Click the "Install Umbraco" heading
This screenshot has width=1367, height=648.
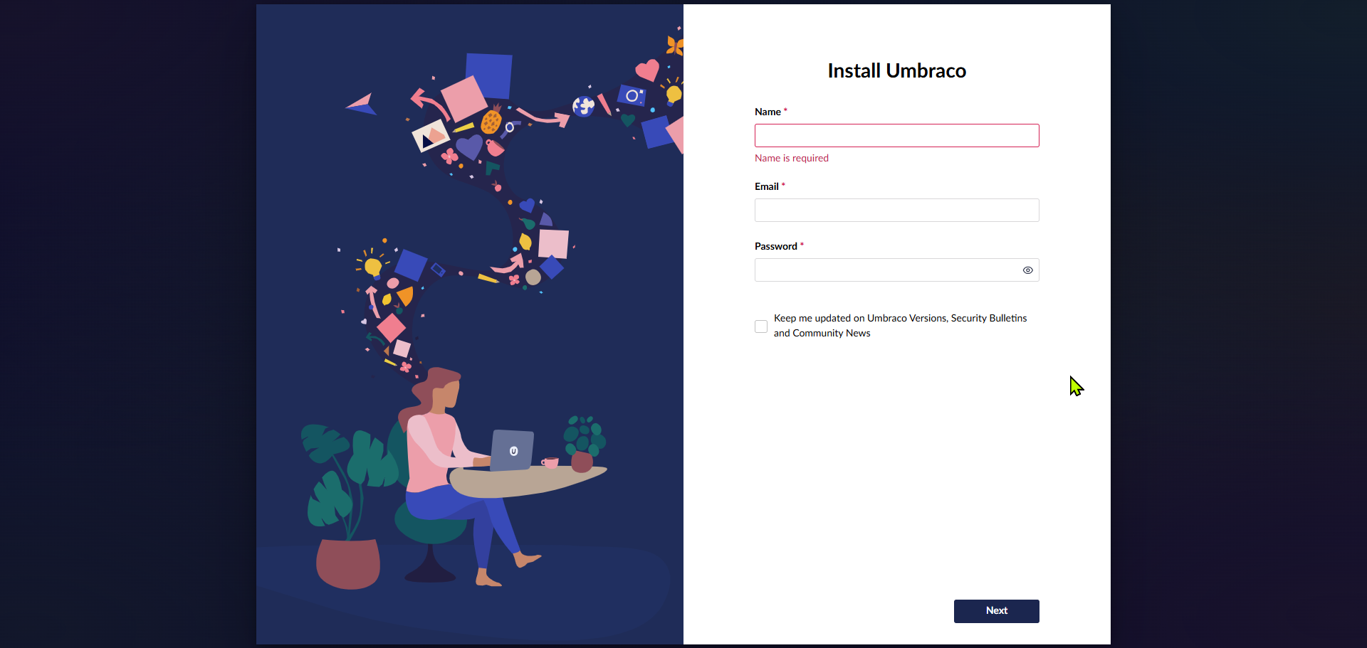click(x=896, y=70)
